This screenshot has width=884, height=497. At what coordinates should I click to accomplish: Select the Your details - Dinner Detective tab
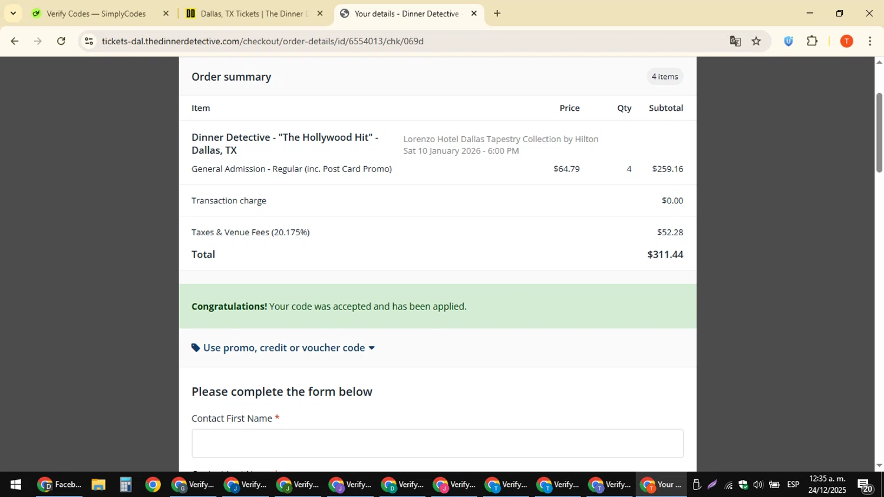(x=407, y=14)
